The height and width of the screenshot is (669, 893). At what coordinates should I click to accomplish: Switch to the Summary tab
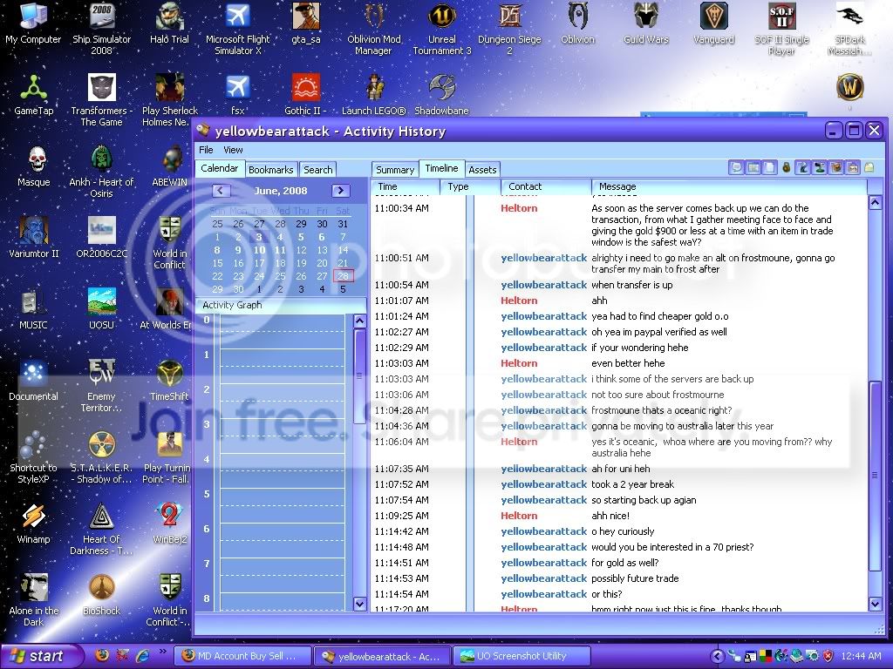(395, 170)
